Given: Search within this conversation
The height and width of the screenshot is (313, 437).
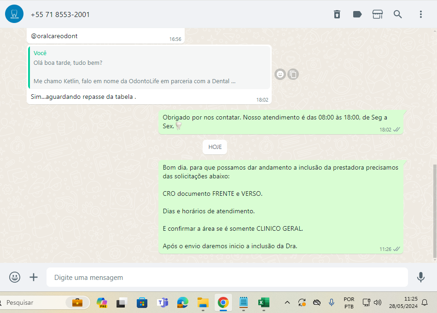Looking at the screenshot, I should (398, 14).
